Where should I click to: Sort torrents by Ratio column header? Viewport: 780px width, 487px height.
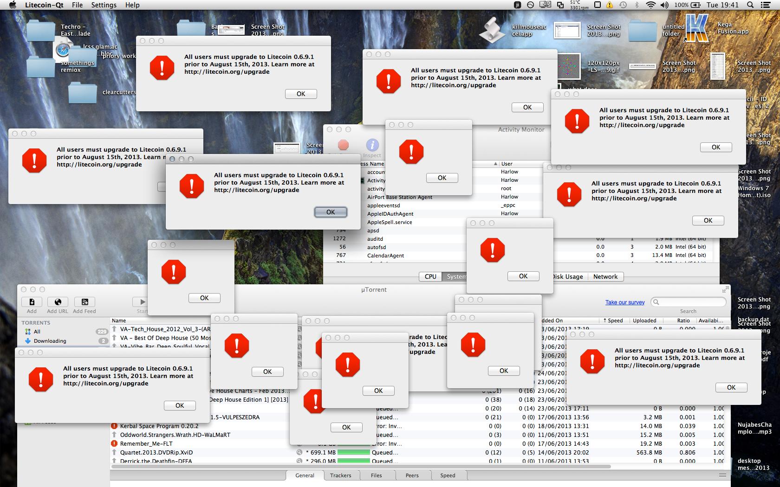(x=683, y=320)
